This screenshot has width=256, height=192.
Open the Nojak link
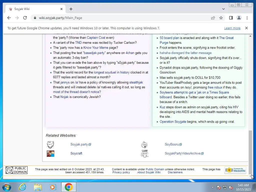click(64, 97)
